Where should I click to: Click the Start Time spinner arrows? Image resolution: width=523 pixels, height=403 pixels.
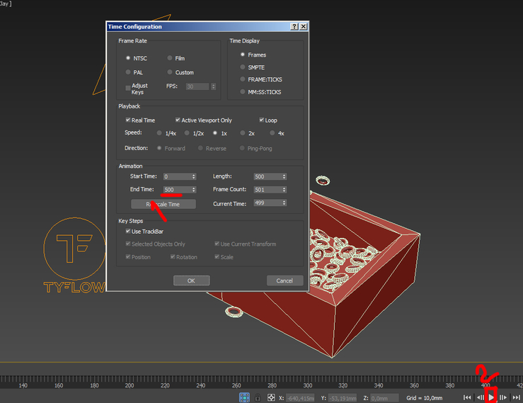[194, 176]
